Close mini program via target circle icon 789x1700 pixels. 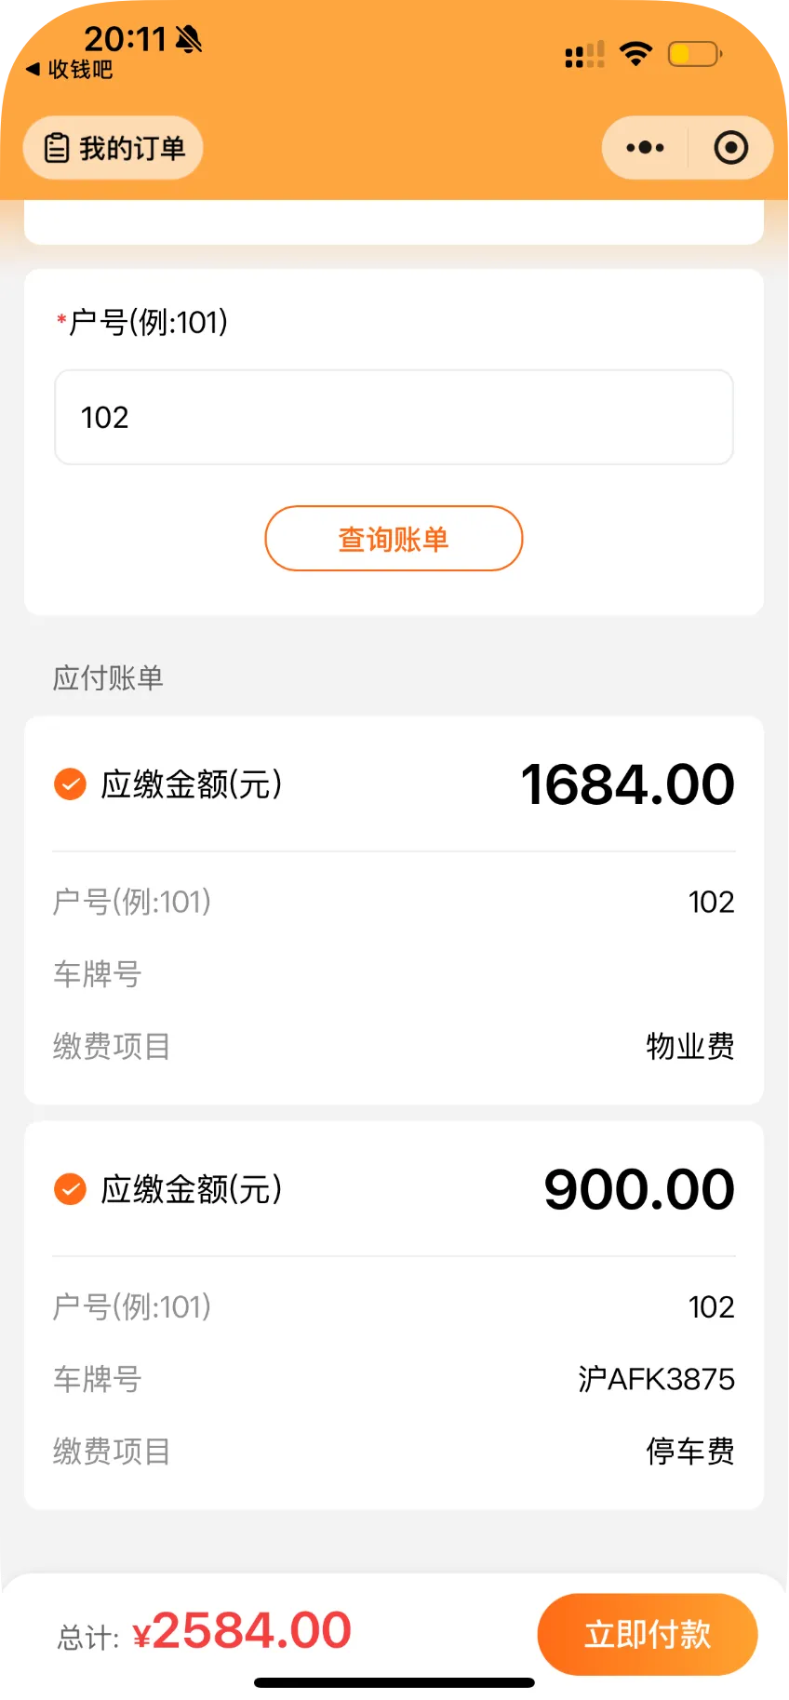(x=730, y=148)
